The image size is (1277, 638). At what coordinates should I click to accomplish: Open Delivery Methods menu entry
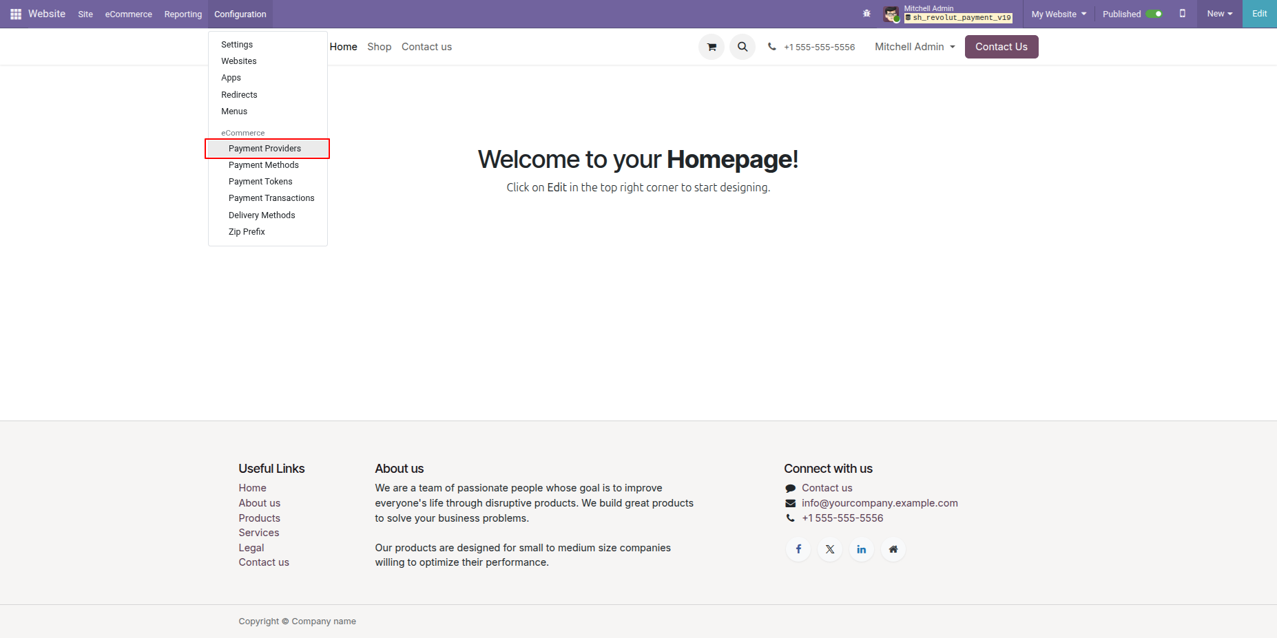(268, 215)
